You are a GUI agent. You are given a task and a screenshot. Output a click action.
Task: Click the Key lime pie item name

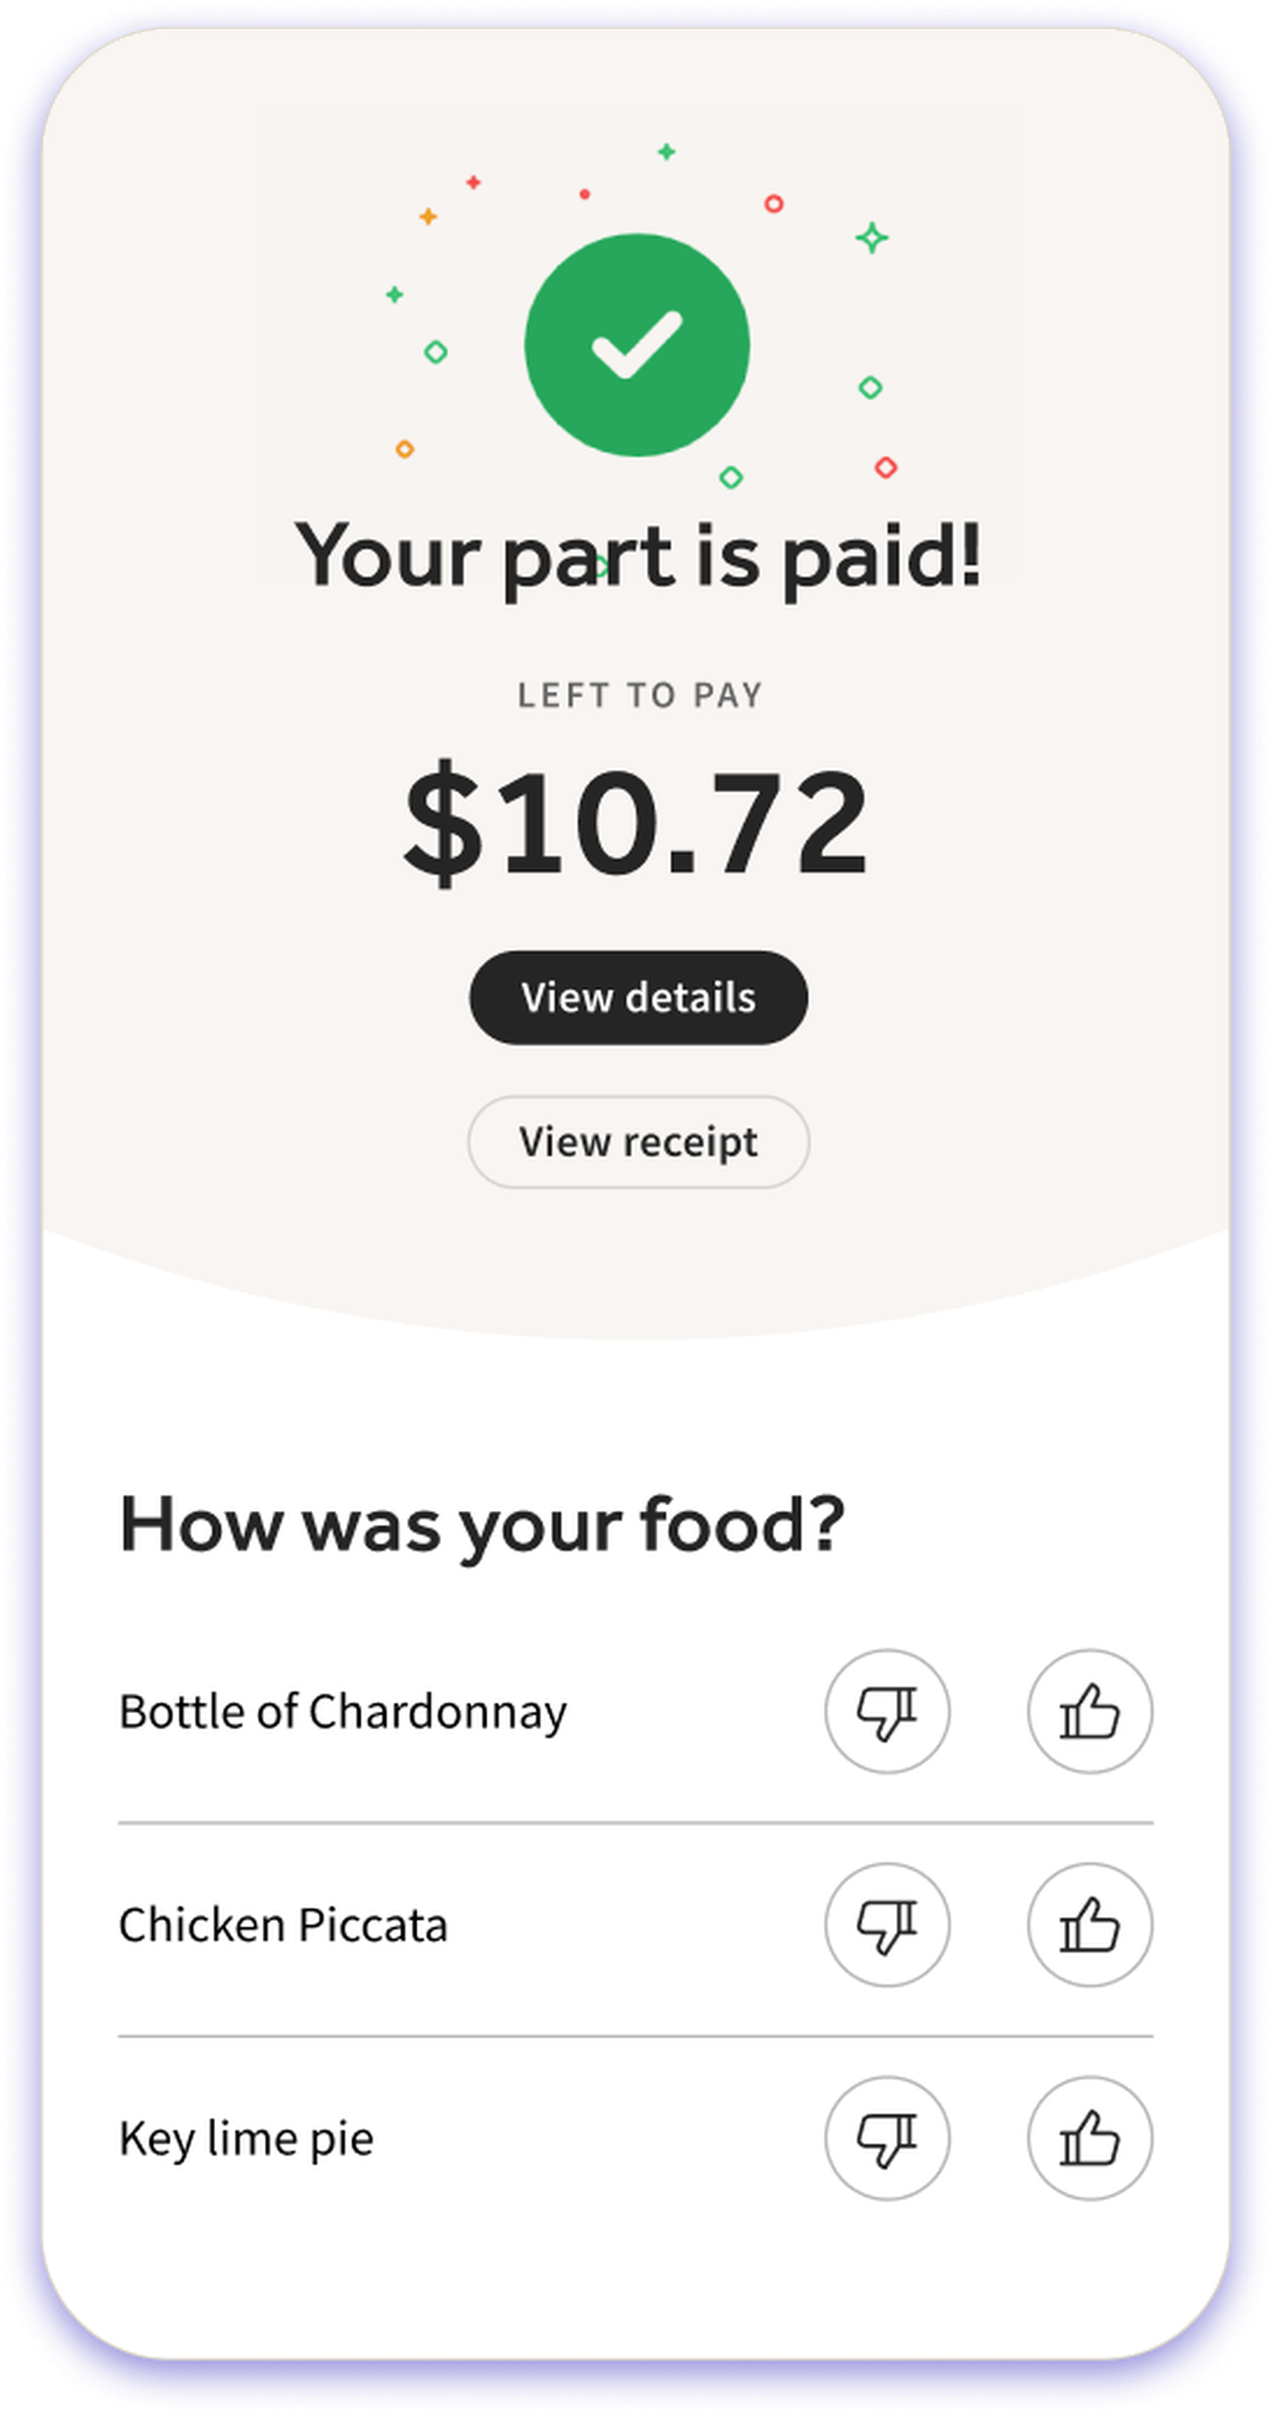246,2139
